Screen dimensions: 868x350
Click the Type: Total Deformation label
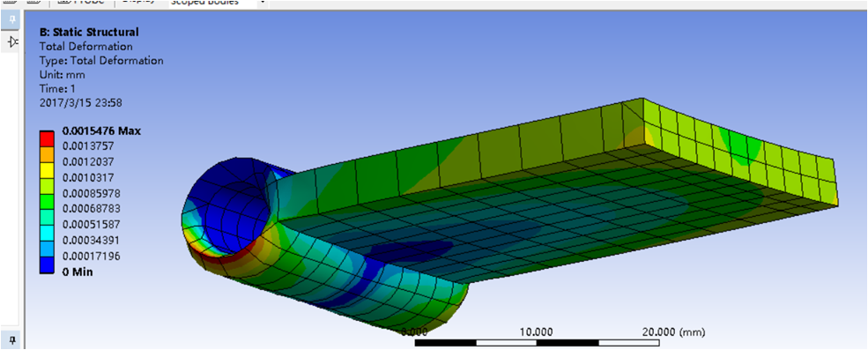[101, 60]
